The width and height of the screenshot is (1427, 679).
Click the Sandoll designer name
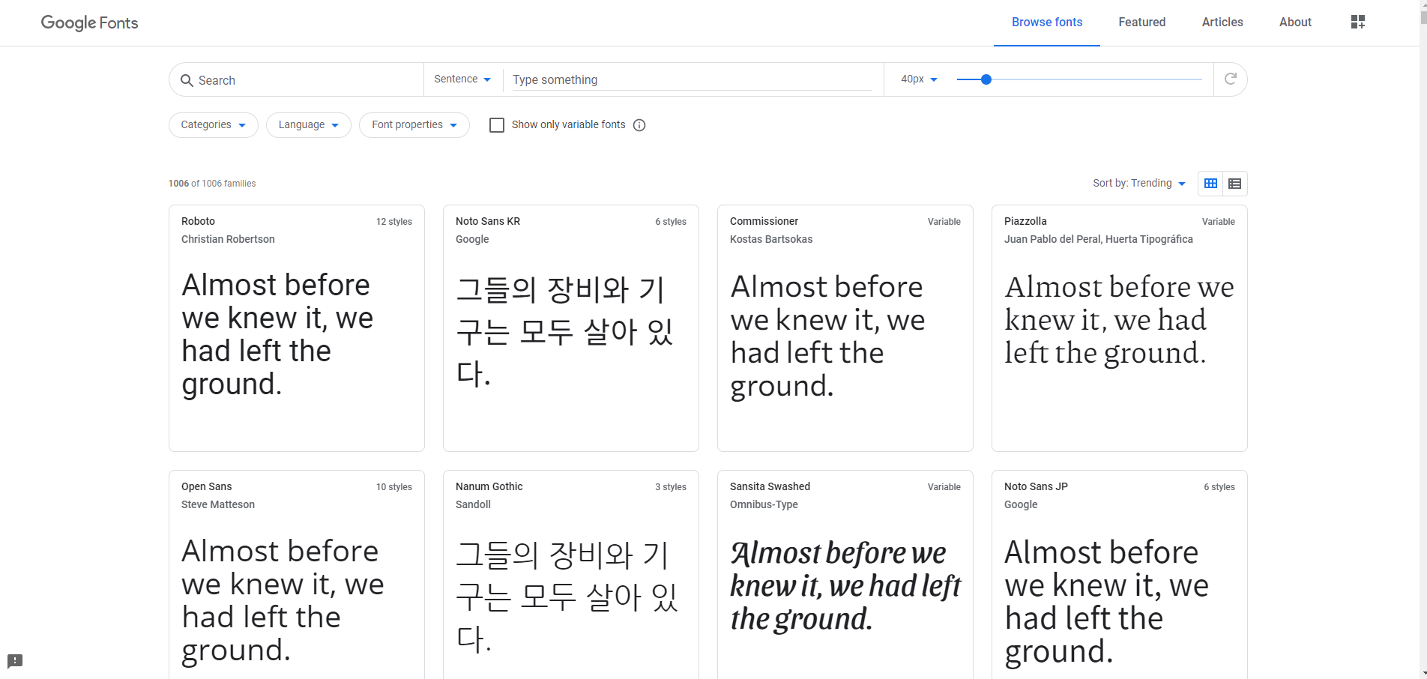473,504
